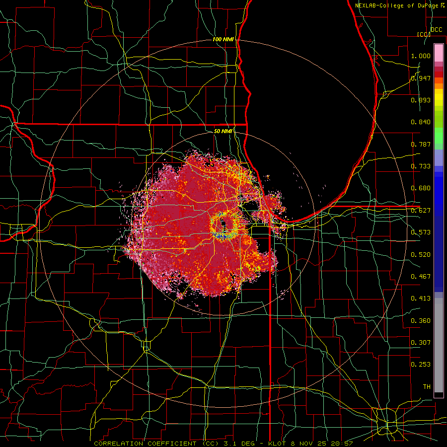Click the 0.733 colorbar value
Image resolution: width=447 pixels, height=447 pixels.
[421, 166]
